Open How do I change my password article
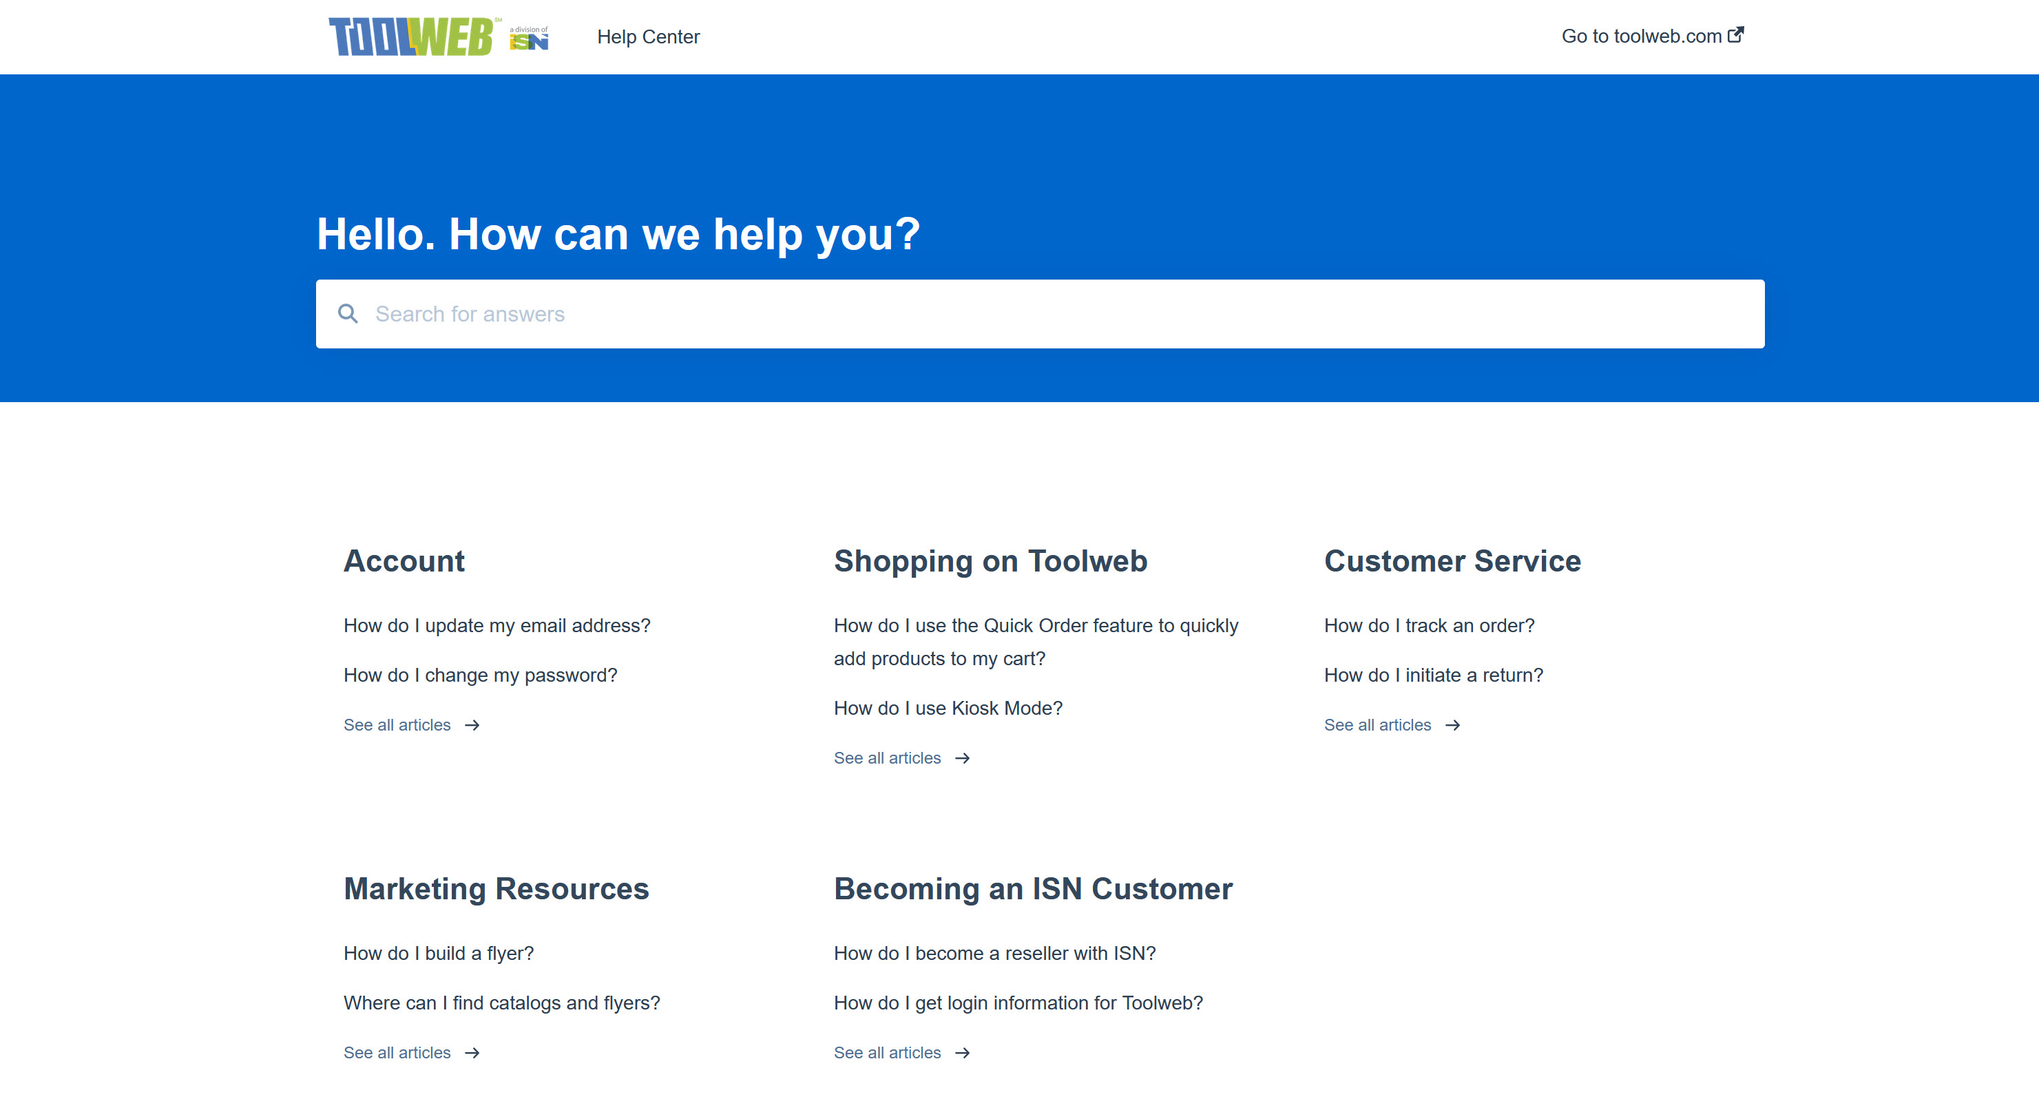This screenshot has height=1110, width=2039. coord(480,676)
